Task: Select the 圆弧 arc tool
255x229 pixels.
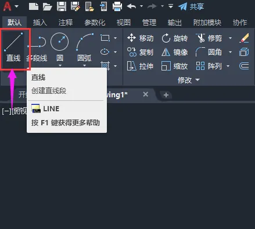Action: (x=84, y=47)
